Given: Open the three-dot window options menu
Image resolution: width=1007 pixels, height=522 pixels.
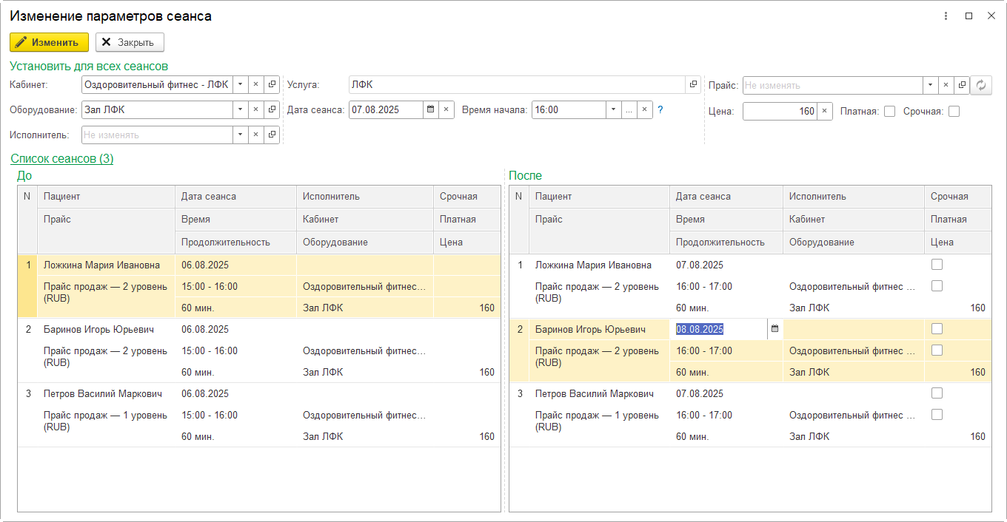Looking at the screenshot, I should point(946,16).
